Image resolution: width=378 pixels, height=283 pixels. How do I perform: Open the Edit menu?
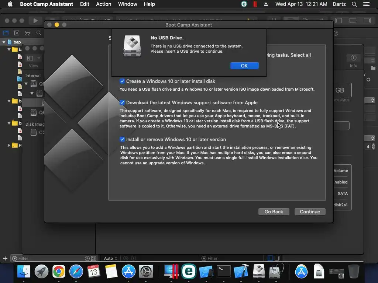click(85, 4)
